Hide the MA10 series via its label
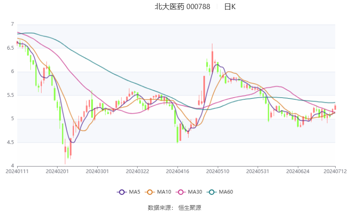This screenshot has width=349, height=212. (164, 192)
